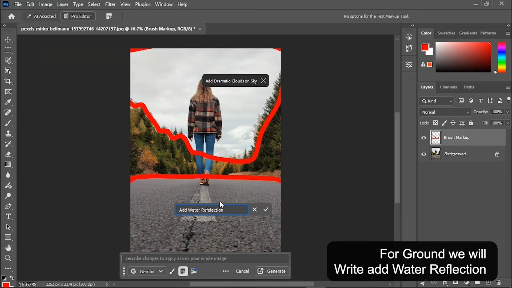This screenshot has height=288, width=512.
Task: Open the Filter menu
Action: (x=110, y=4)
